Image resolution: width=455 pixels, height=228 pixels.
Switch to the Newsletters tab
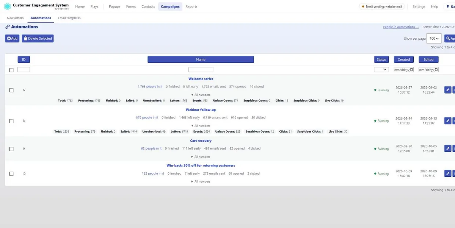point(15,18)
